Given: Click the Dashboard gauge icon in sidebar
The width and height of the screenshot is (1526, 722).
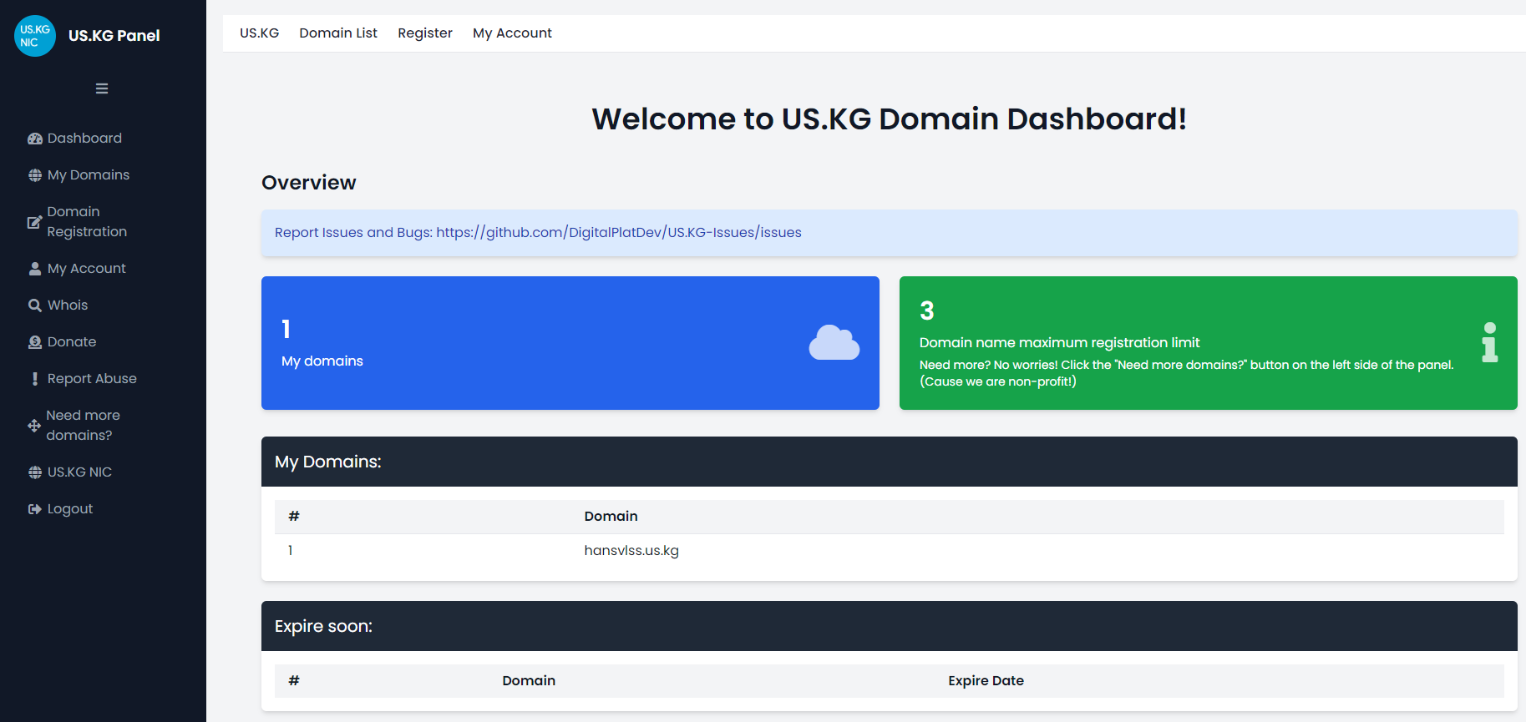Looking at the screenshot, I should click(x=35, y=139).
